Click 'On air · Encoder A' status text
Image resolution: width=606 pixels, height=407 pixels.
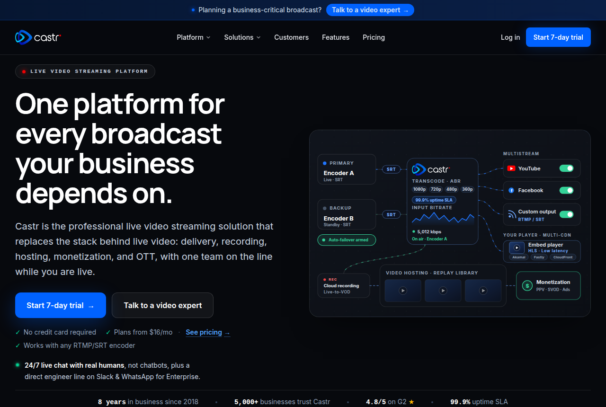pos(429,239)
